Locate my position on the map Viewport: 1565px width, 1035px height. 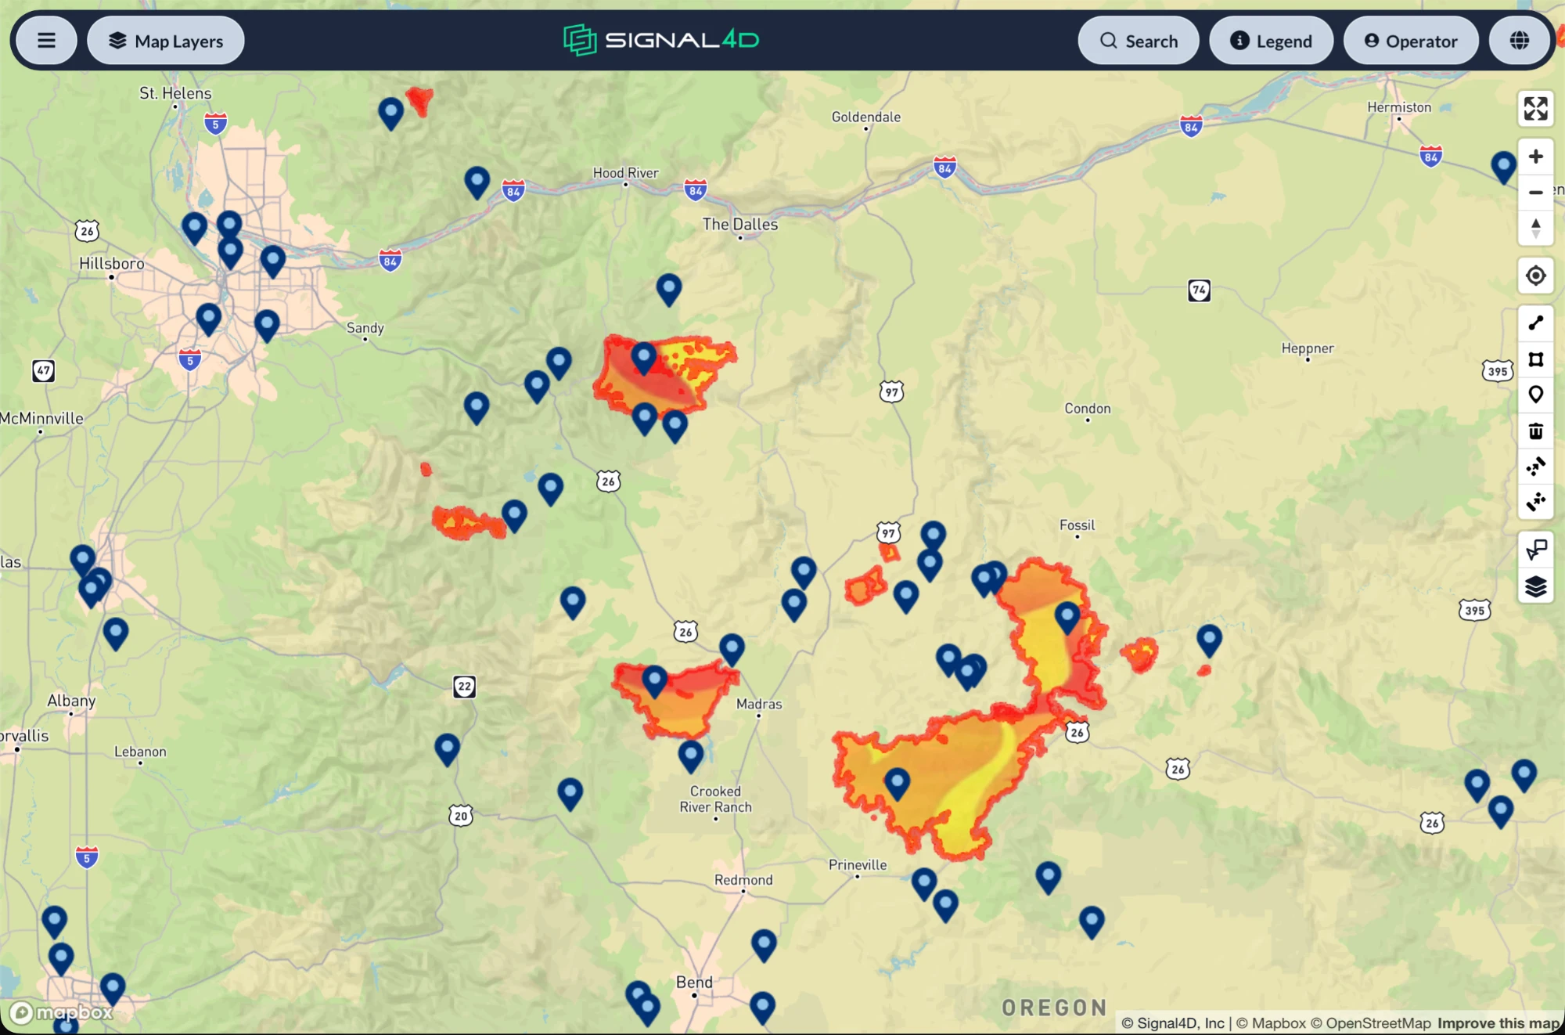tap(1535, 276)
